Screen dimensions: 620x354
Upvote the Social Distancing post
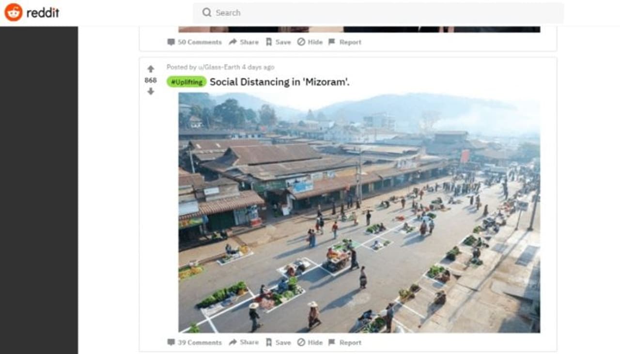click(150, 68)
